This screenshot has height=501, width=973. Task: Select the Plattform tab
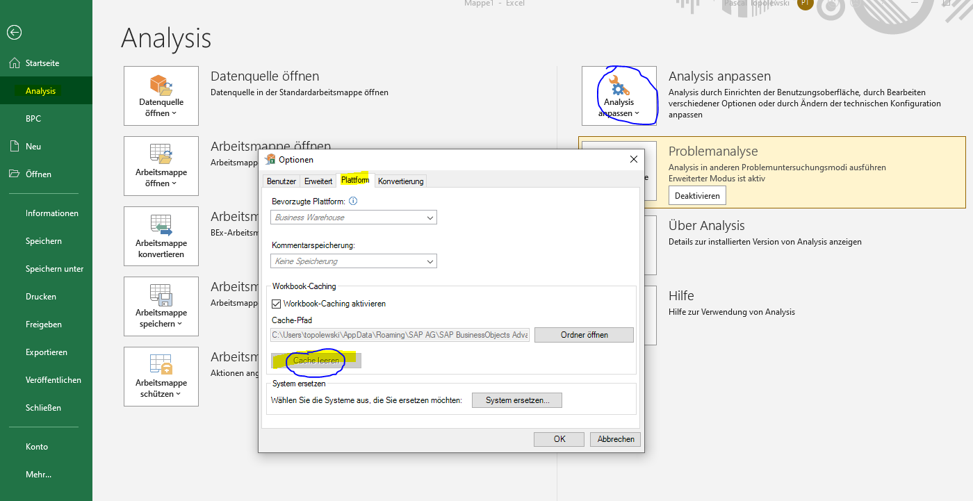click(355, 180)
